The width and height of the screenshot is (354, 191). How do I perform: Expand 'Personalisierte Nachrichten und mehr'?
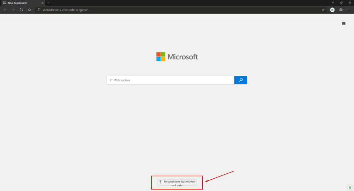tap(177, 183)
